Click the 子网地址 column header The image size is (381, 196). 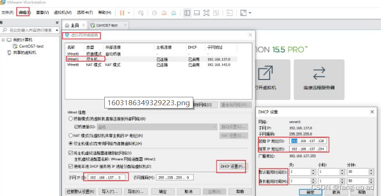(x=214, y=47)
